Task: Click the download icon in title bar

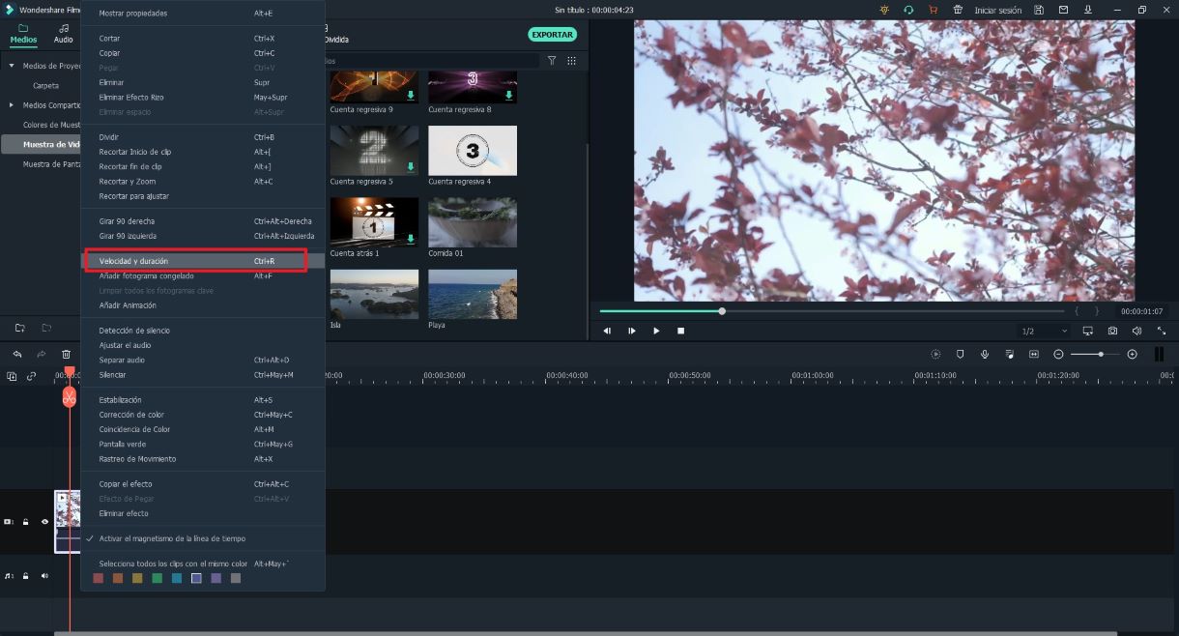Action: 1089,10
